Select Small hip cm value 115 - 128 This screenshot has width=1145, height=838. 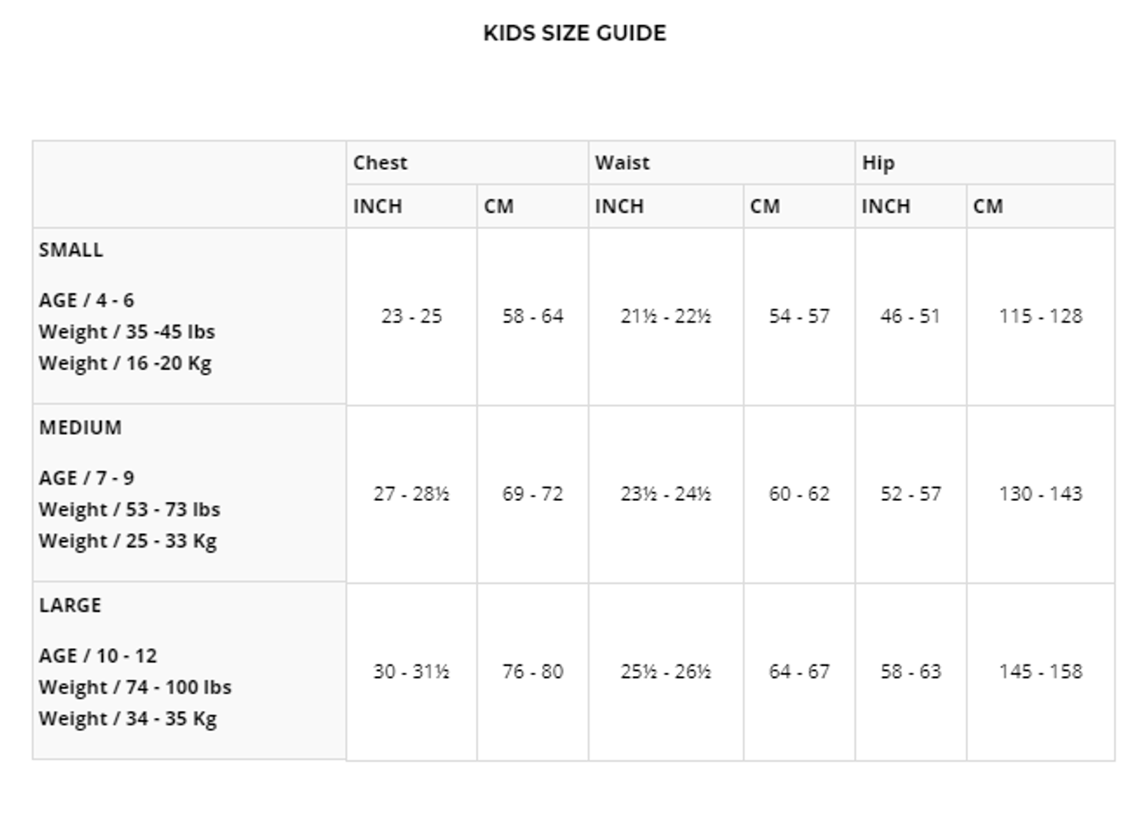[x=1040, y=316]
